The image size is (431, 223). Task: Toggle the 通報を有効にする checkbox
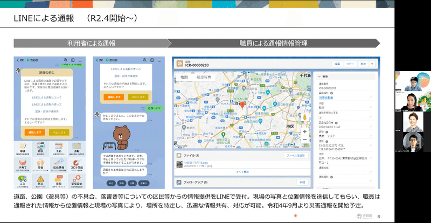click(x=320, y=117)
